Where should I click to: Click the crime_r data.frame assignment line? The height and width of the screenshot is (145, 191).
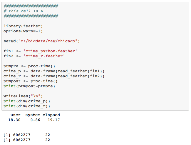point(54,76)
